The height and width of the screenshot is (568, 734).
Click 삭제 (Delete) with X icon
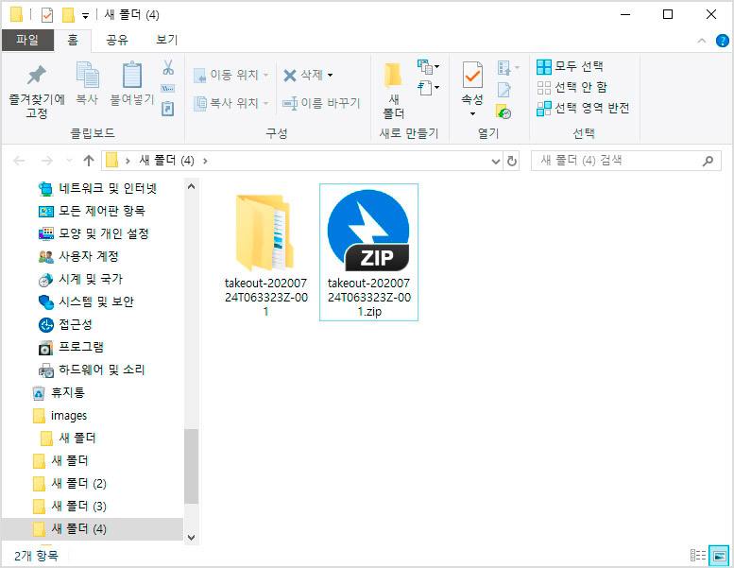[x=303, y=75]
